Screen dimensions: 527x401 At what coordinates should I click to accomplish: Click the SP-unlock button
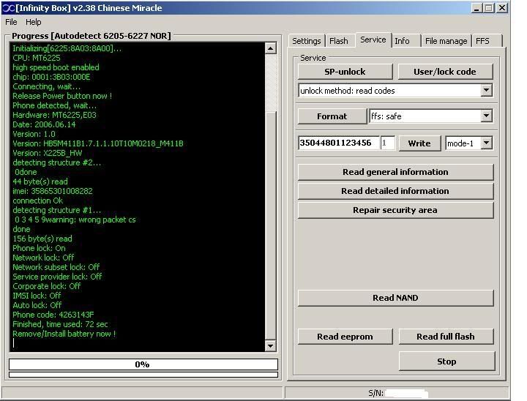tap(345, 72)
